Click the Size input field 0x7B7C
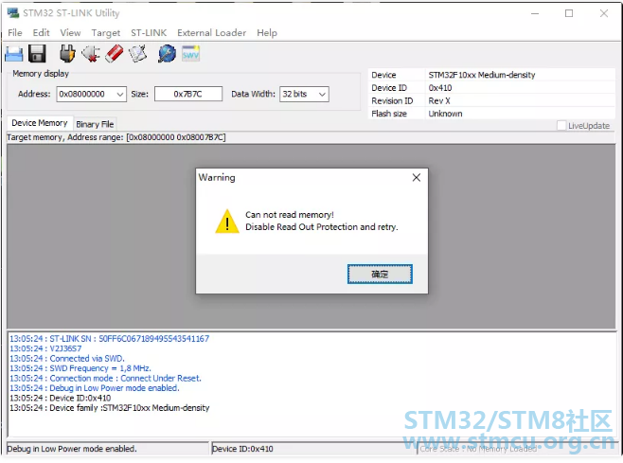The image size is (623, 463). point(187,94)
